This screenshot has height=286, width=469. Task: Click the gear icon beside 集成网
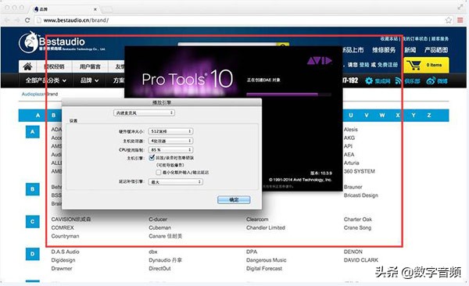[x=369, y=80]
